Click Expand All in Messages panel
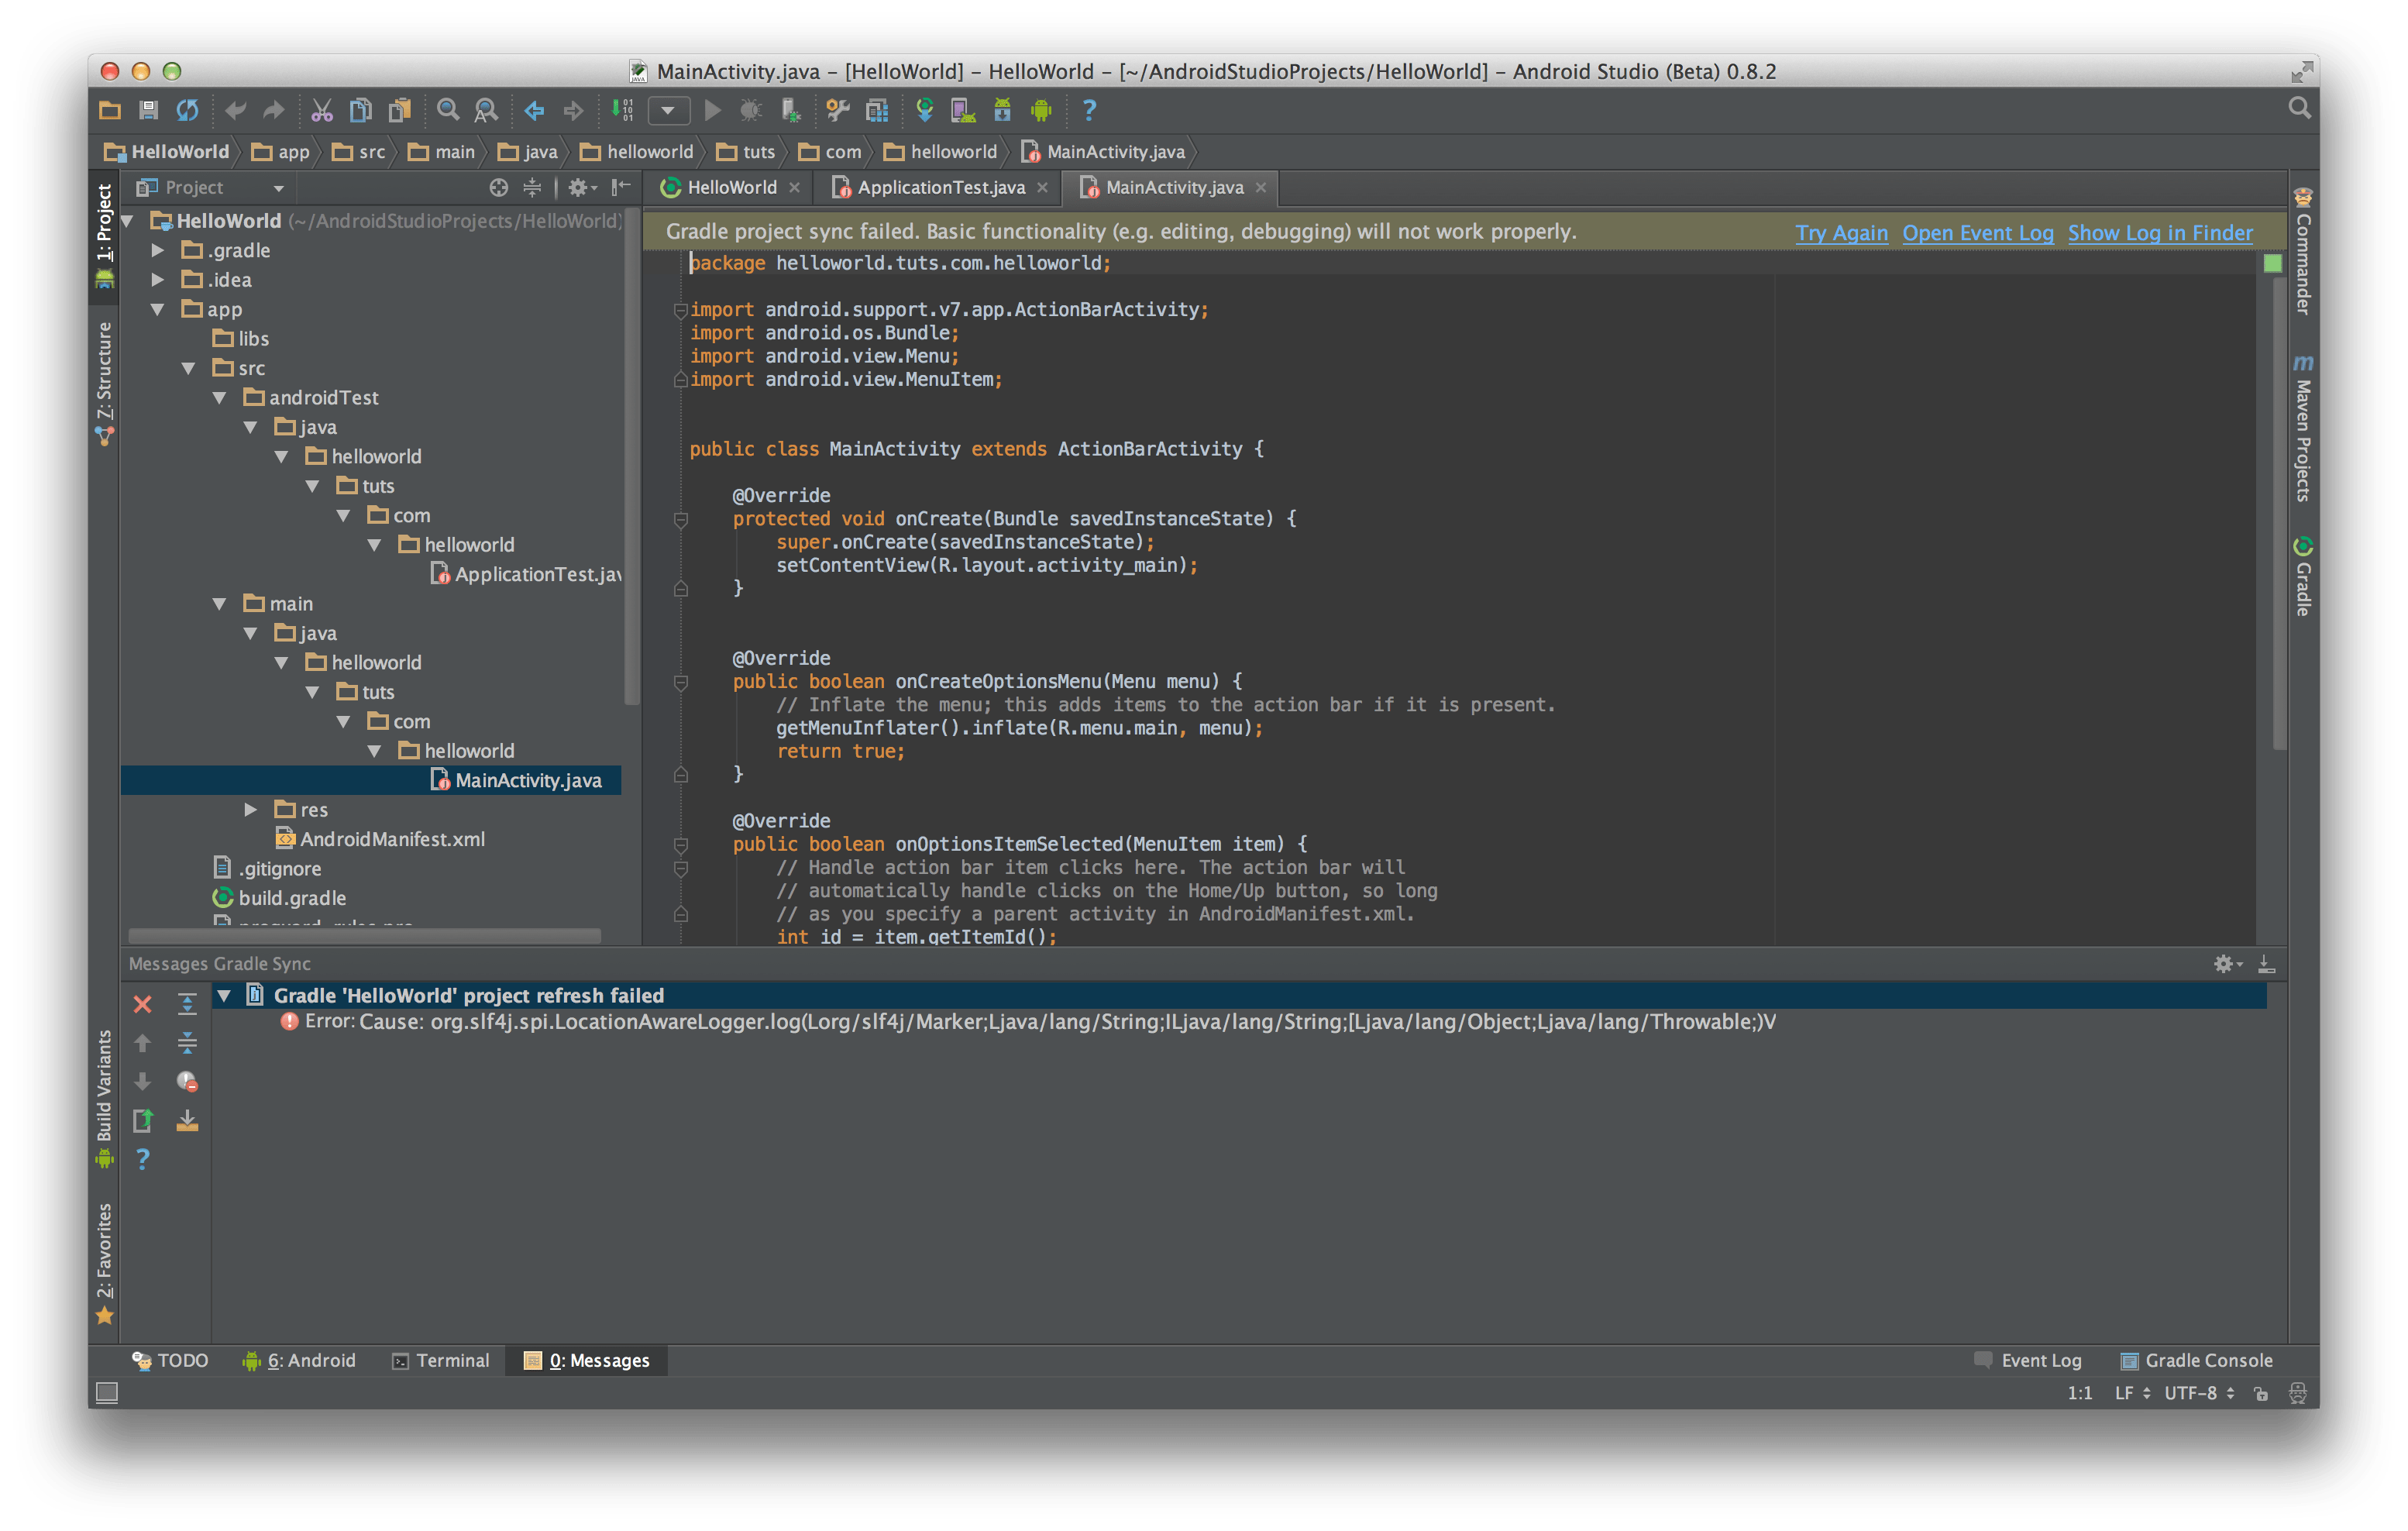 (187, 1005)
